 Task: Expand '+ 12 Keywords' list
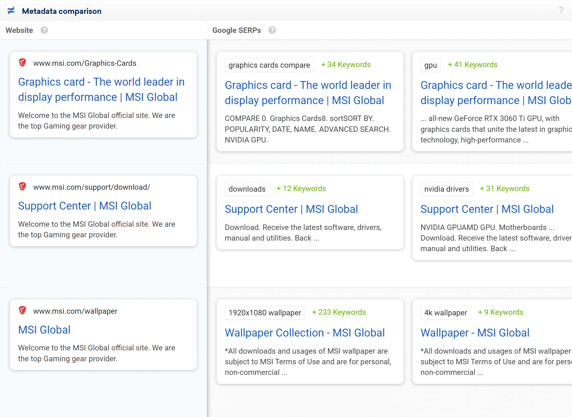click(x=301, y=189)
